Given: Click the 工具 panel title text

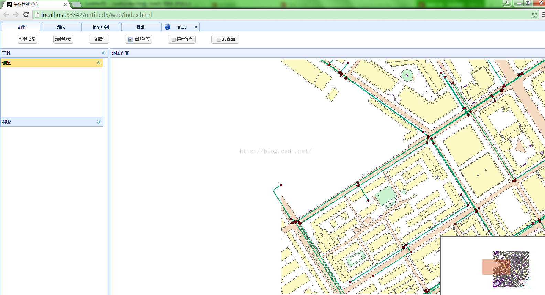Looking at the screenshot, I should tap(7, 53).
